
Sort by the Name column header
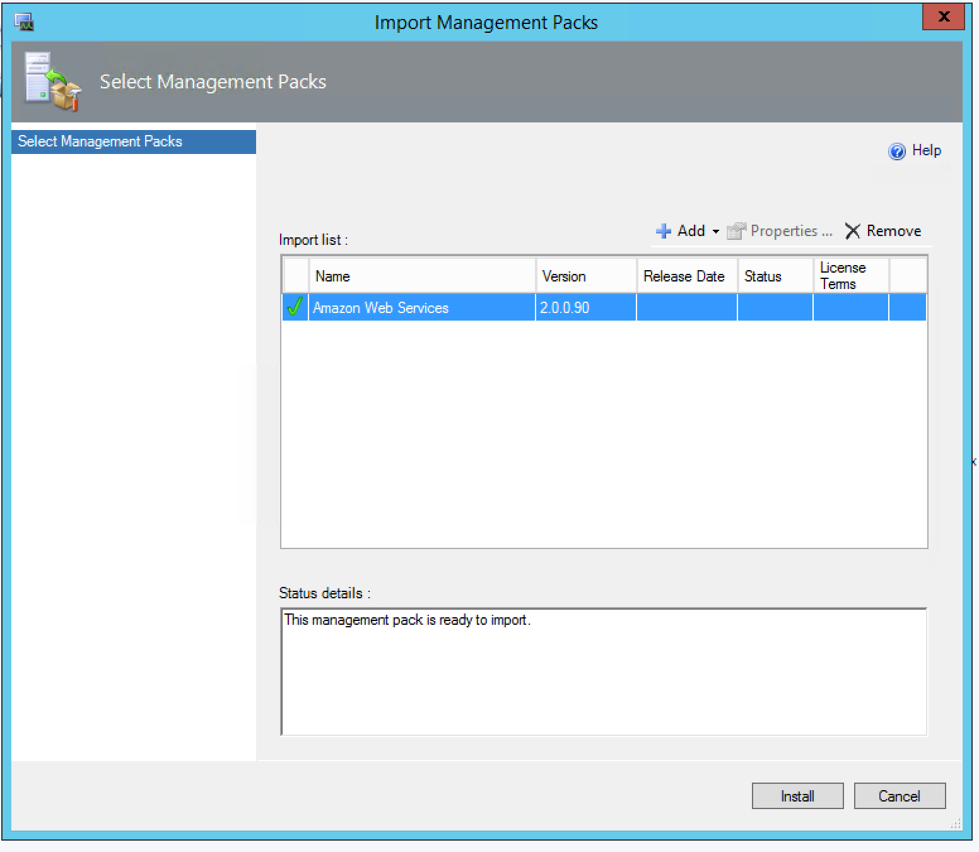(x=421, y=276)
